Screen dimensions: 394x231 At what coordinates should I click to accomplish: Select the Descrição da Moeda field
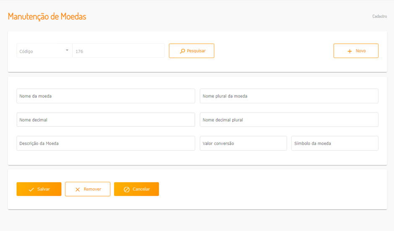tap(106, 143)
